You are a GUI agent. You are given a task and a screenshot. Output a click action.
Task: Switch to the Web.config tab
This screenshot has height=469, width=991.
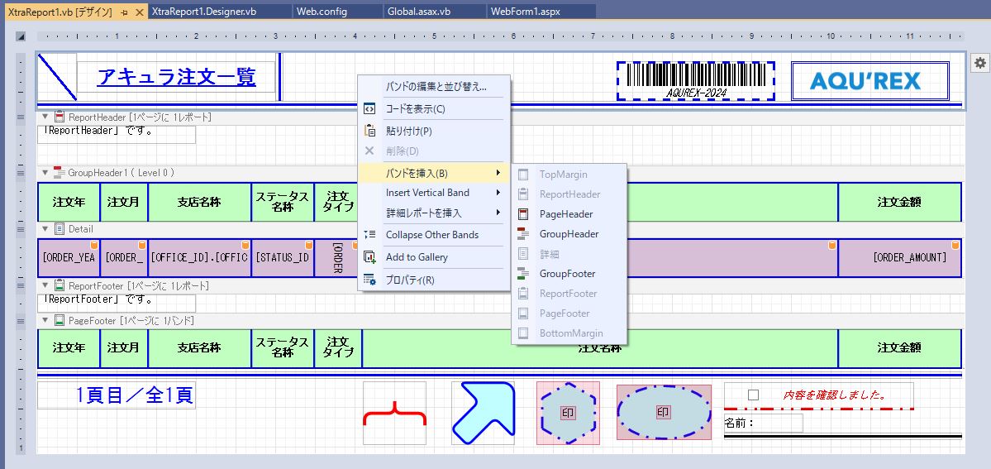click(x=322, y=12)
